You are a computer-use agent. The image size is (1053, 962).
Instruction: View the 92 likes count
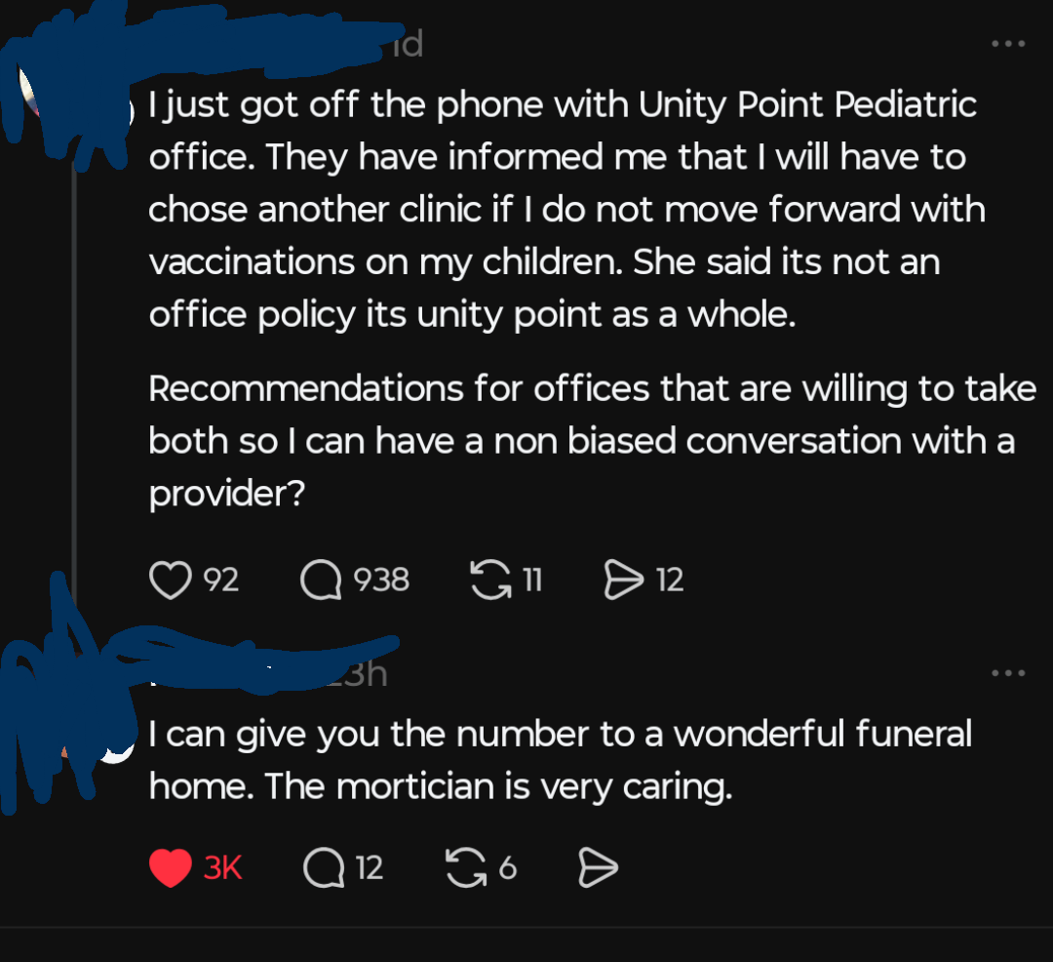coord(221,581)
